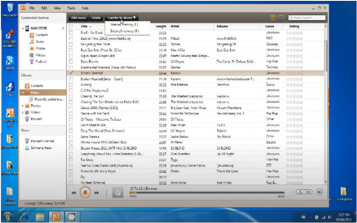Check the box for Big in Japan
The image size is (357, 223).
click(71, 56)
